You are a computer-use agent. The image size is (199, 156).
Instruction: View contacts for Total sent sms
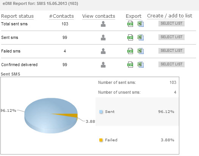coord(103,24)
